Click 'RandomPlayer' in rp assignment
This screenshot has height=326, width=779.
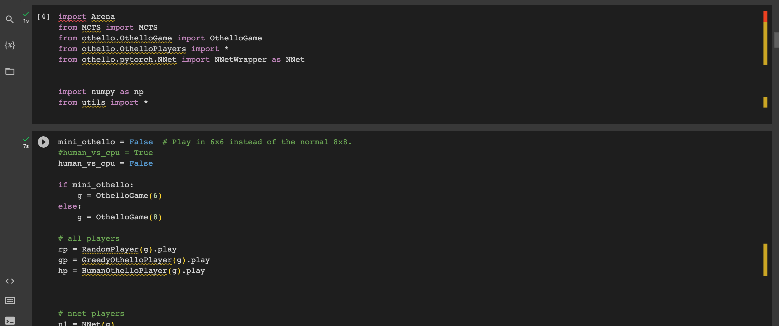coord(110,249)
